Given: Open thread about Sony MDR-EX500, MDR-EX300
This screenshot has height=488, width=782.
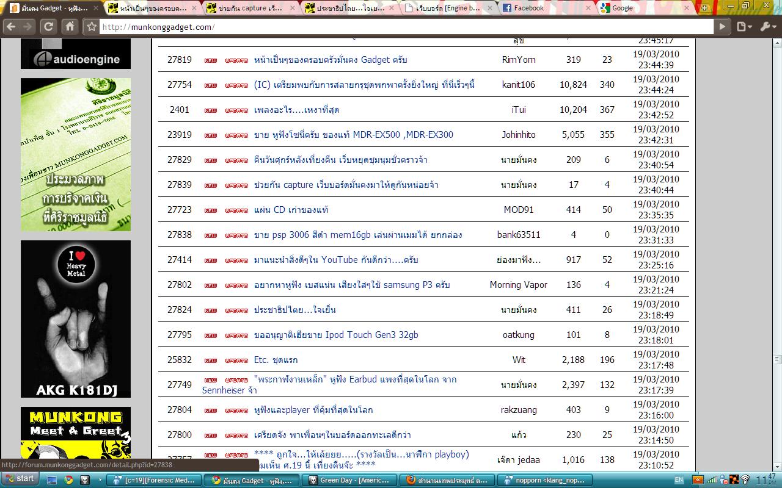Looking at the screenshot, I should (x=354, y=135).
